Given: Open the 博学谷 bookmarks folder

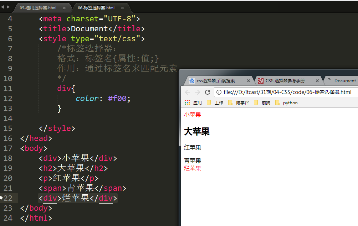Looking at the screenshot, I should pos(238,103).
